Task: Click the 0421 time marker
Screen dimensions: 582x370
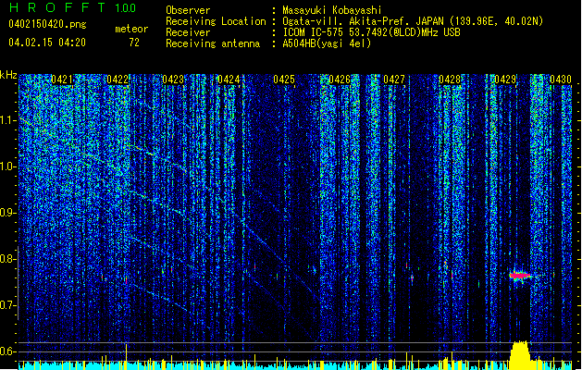Action: 62,80
